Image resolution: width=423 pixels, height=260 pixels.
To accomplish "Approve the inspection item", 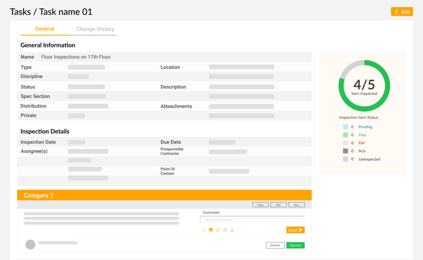I will click(x=295, y=245).
